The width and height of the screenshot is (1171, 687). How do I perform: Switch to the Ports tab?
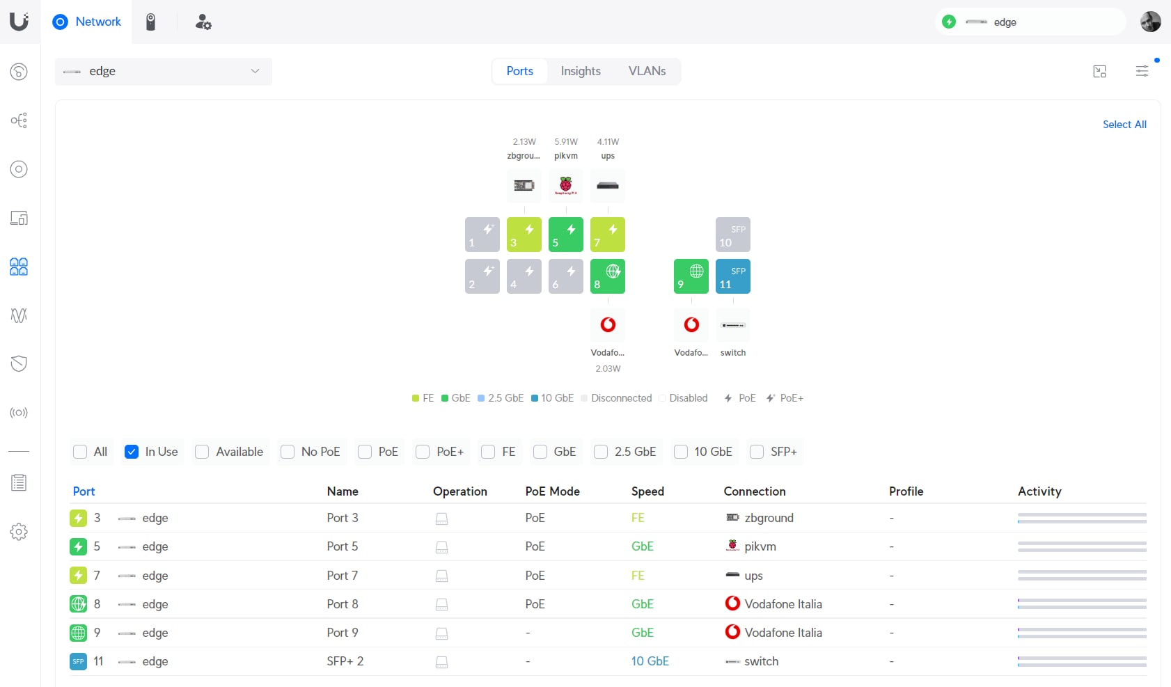pos(520,71)
